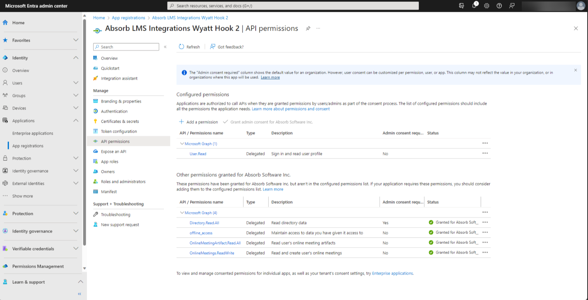Open Quickstart page
Screen dimensions: 588x300
110,68
